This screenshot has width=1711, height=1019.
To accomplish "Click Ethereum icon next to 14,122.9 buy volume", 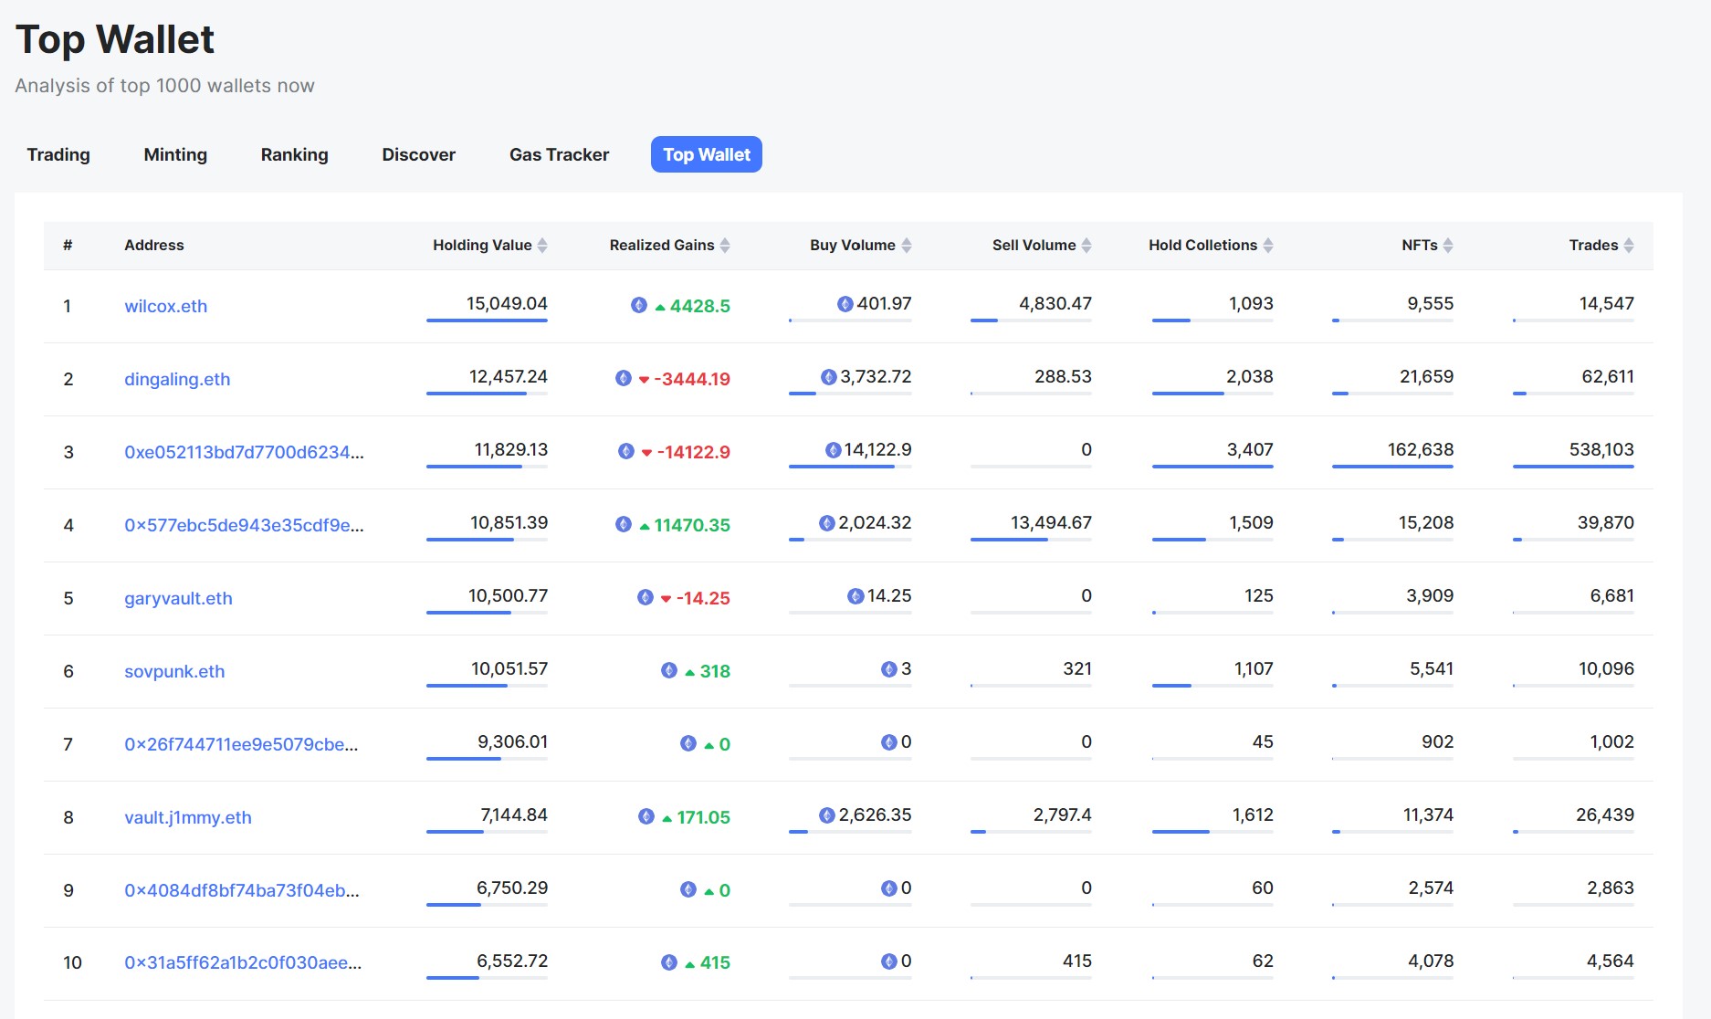I will tap(833, 450).
